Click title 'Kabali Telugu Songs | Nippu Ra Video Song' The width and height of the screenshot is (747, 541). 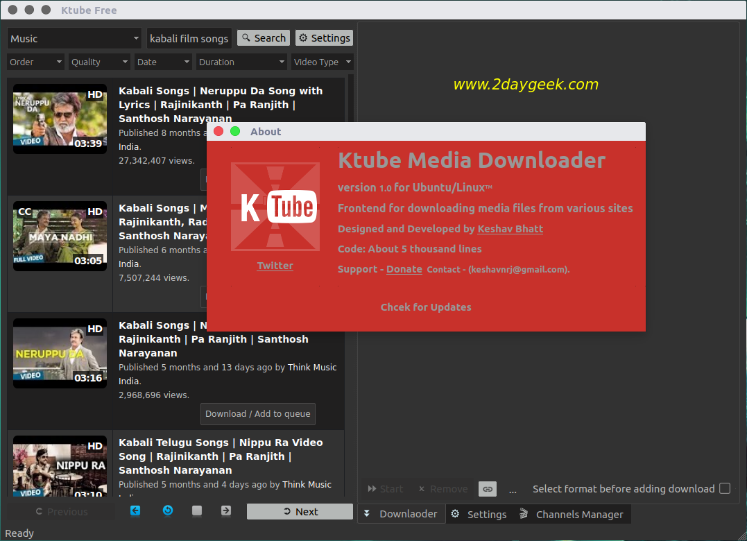(x=221, y=456)
